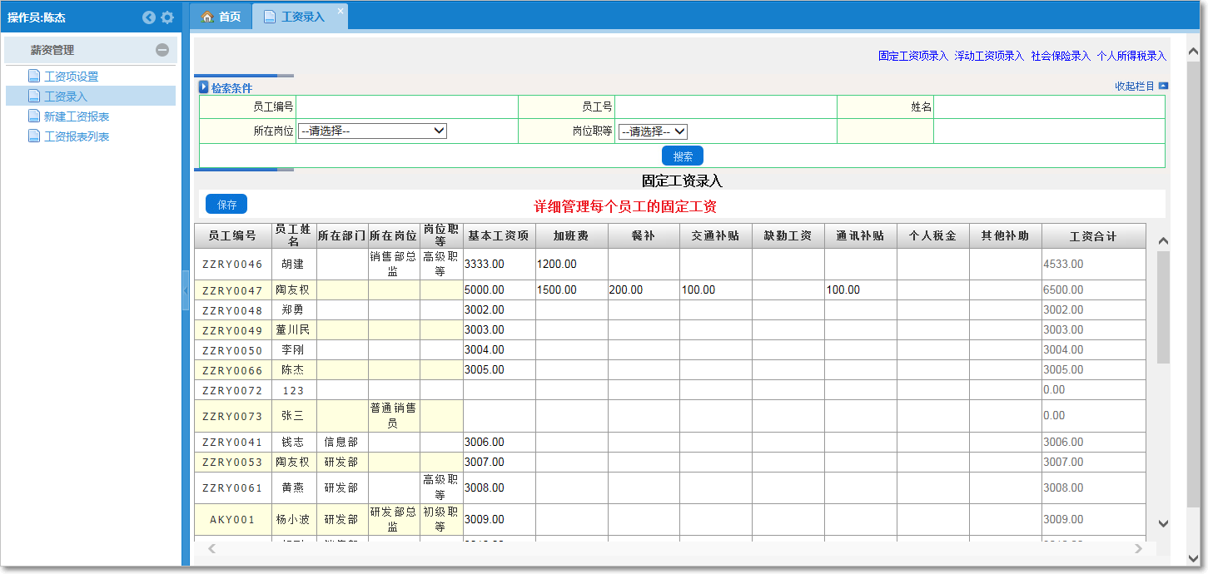The height and width of the screenshot is (574, 1208).
Task: Open the 所在岗位 dropdown
Action: tap(372, 131)
